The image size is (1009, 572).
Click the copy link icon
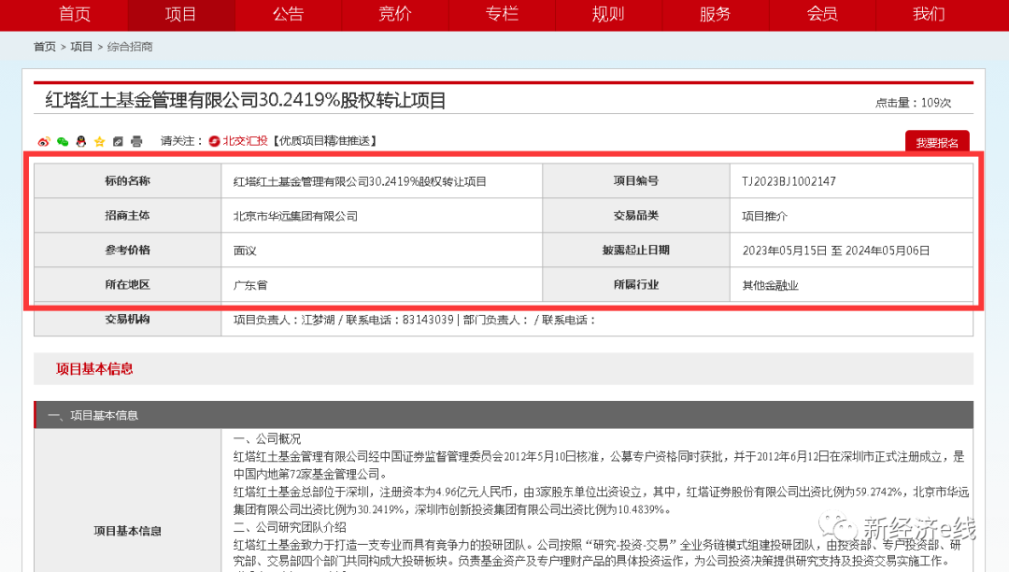tap(118, 141)
